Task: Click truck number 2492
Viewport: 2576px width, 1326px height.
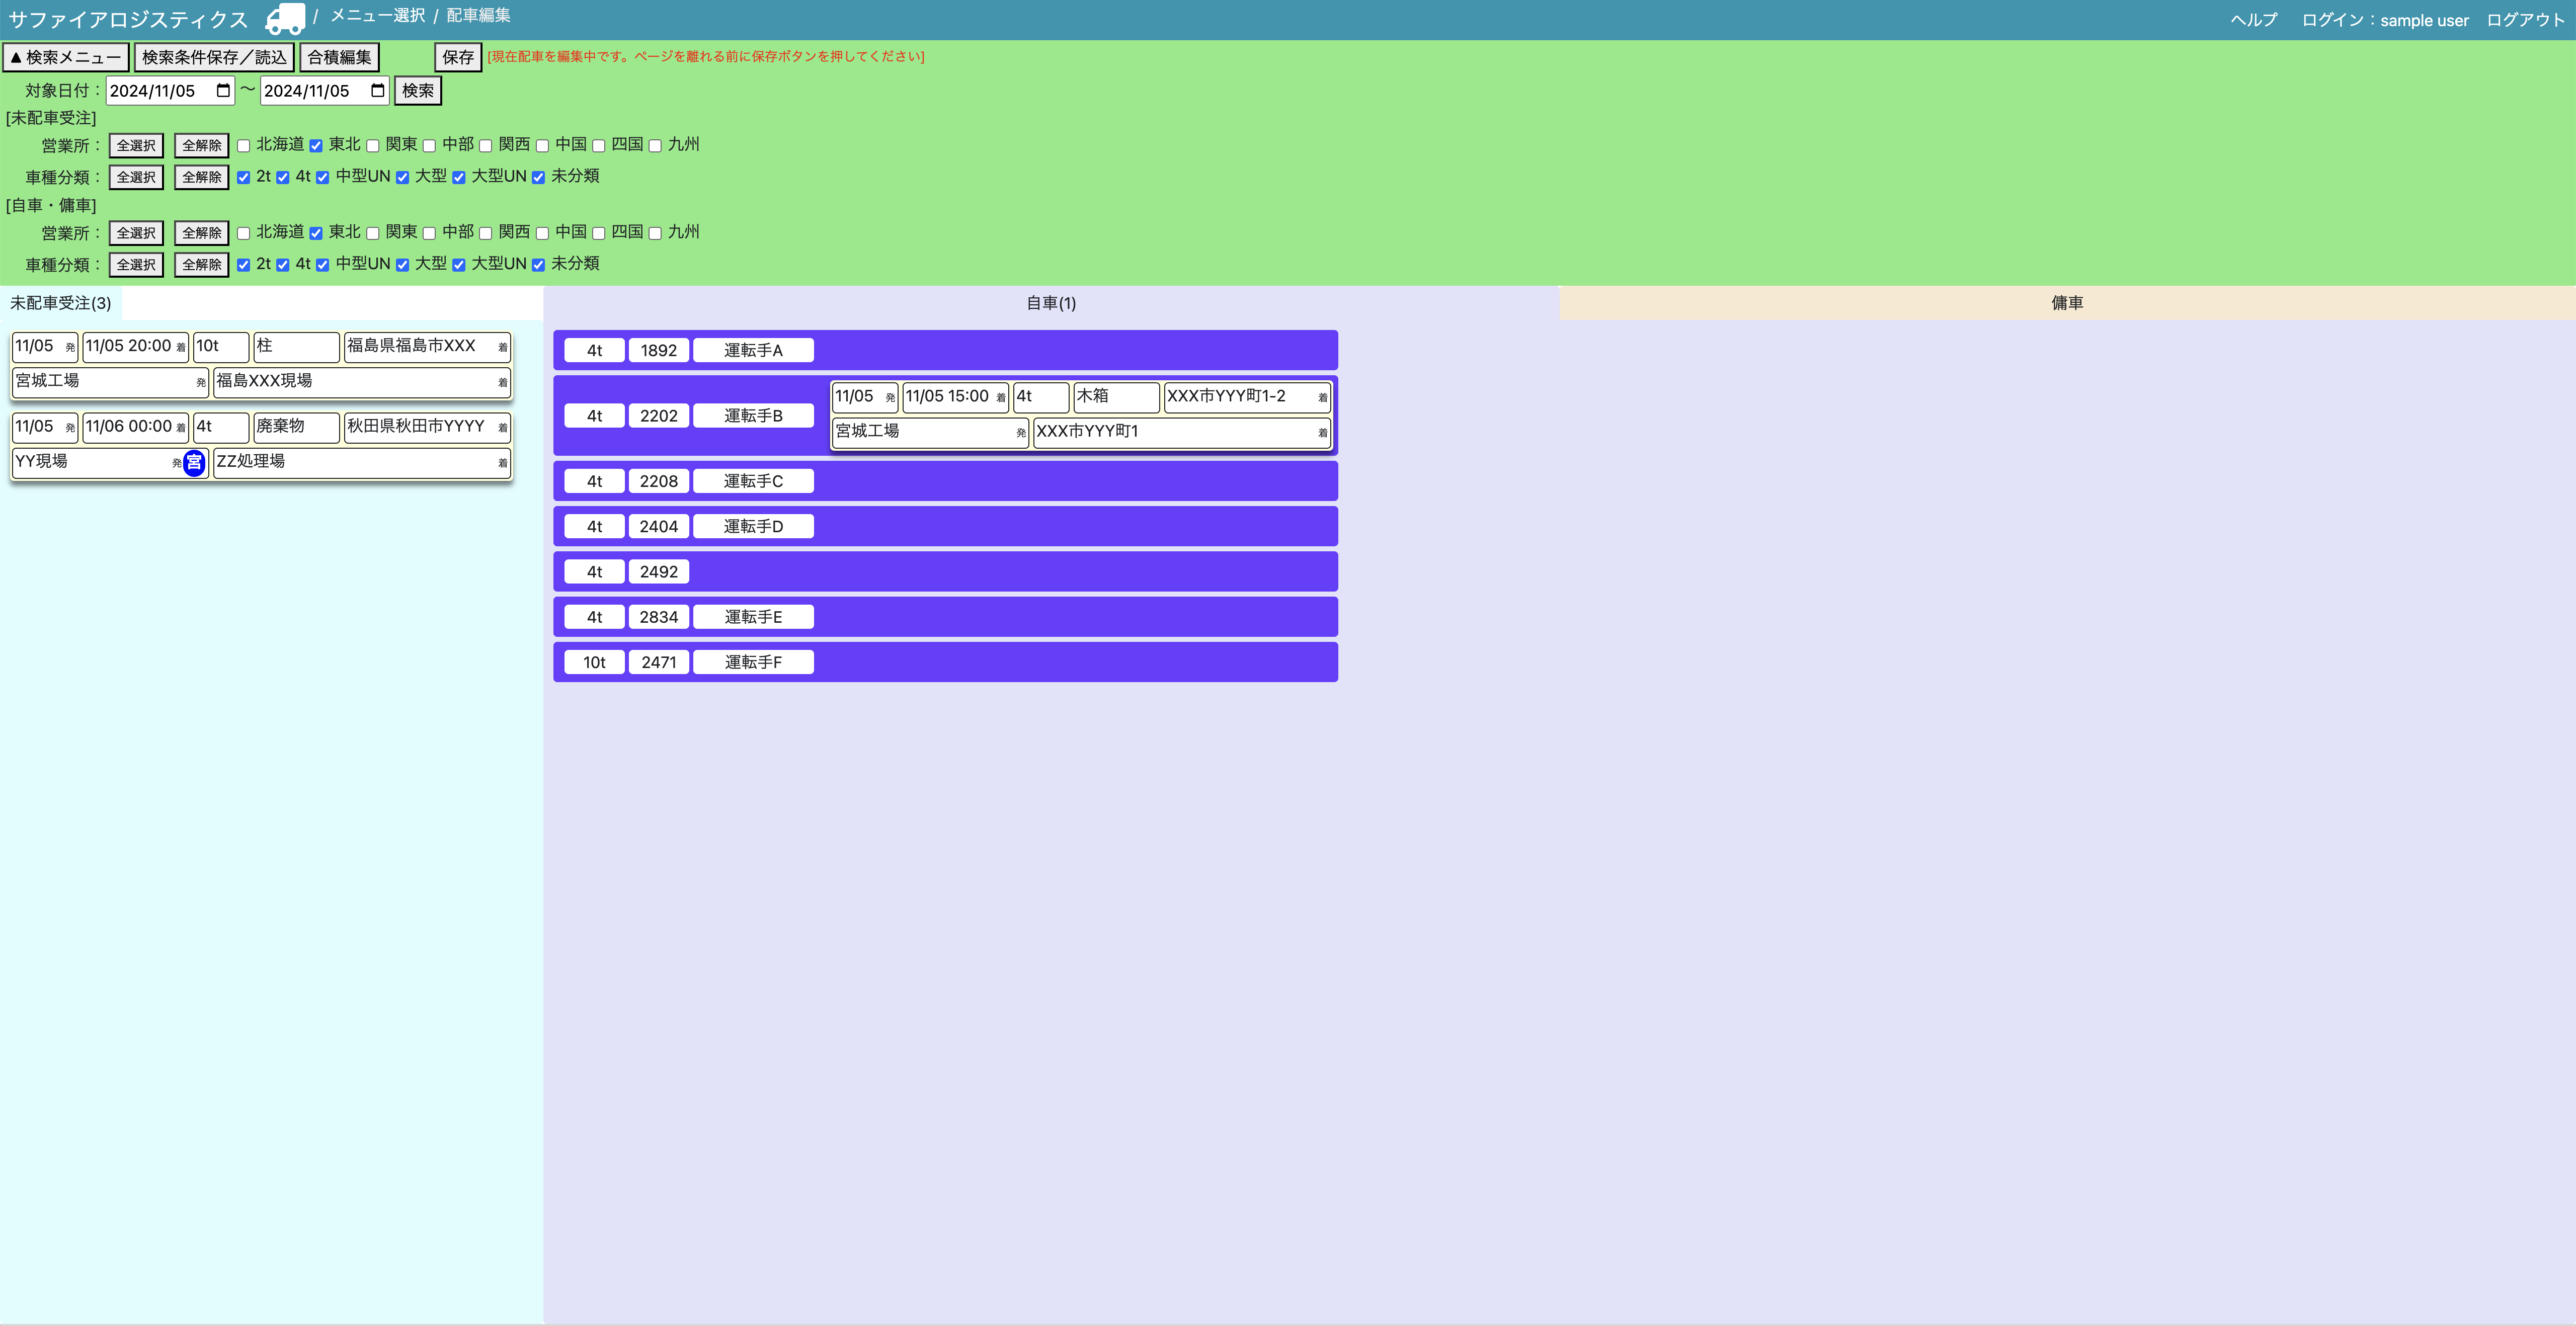Action: 658,572
